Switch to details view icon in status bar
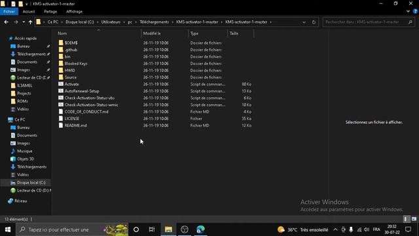This screenshot has height=236, width=419. tap(406, 219)
